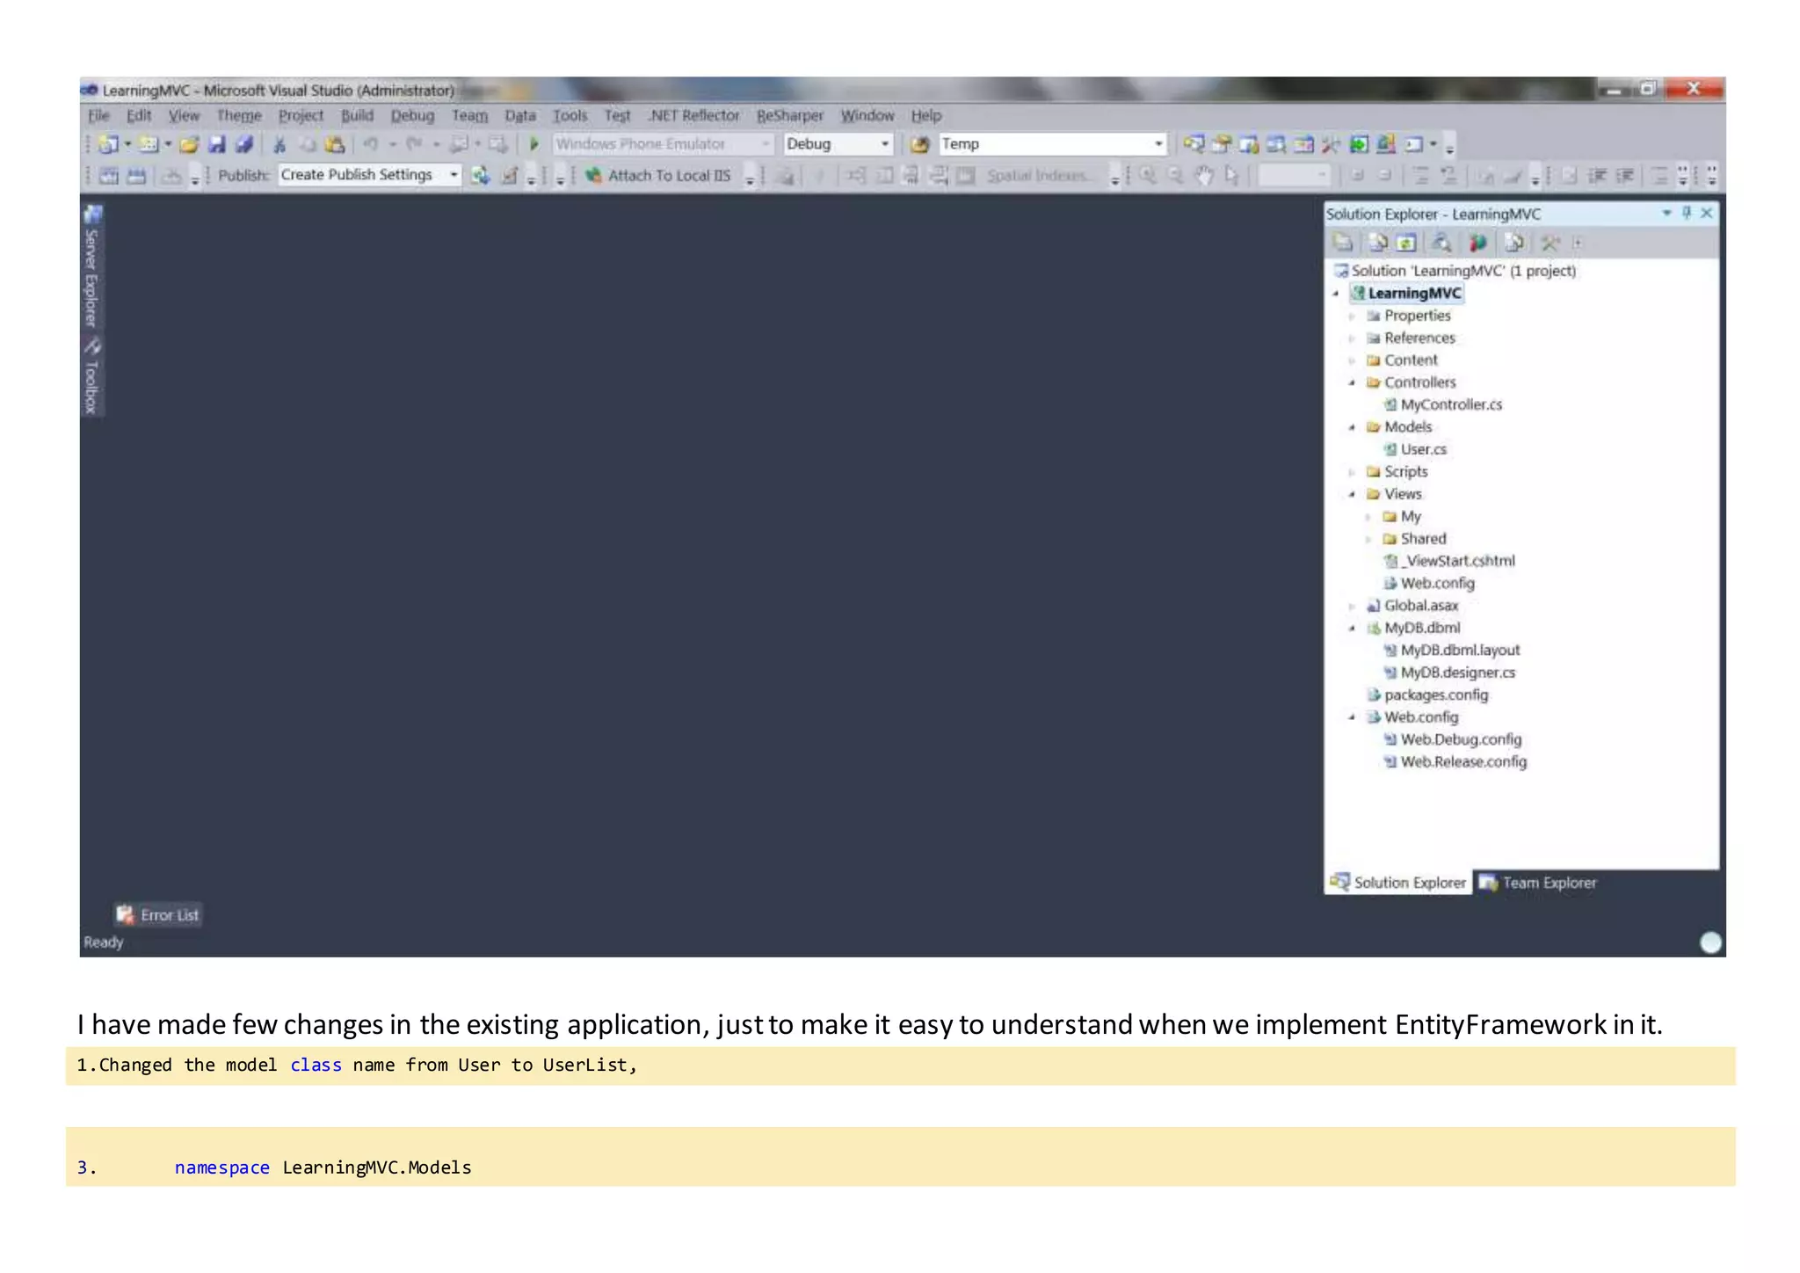The height and width of the screenshot is (1273, 1800).
Task: Collapse the Controllers folder
Action: click(x=1352, y=383)
